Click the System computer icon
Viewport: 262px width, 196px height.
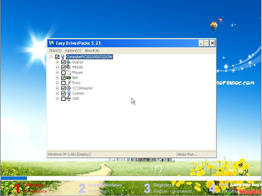[x=69, y=93]
